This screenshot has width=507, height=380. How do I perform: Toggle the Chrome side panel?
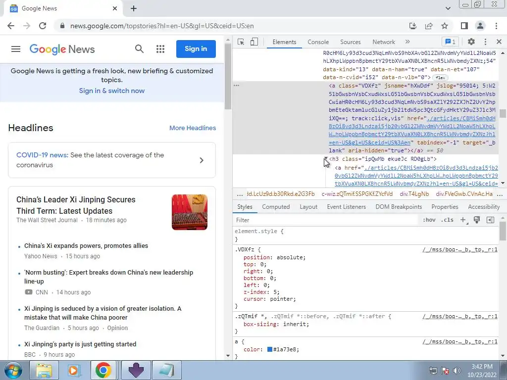pos(464,26)
